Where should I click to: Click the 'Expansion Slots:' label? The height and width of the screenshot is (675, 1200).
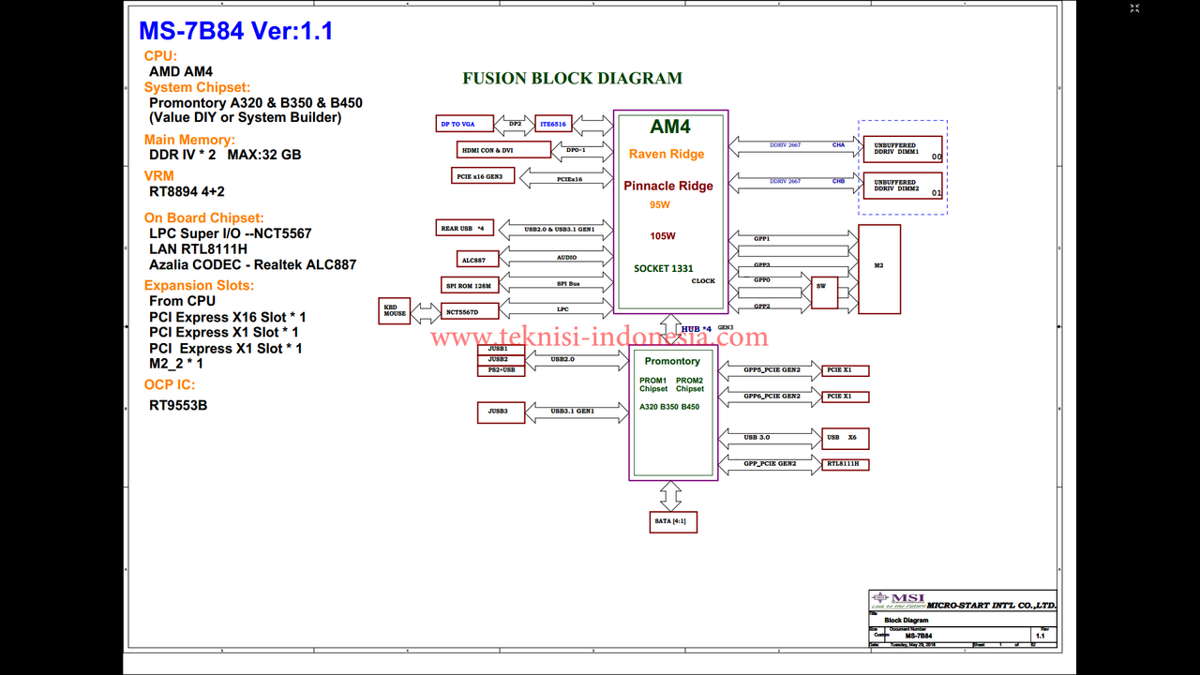[199, 286]
